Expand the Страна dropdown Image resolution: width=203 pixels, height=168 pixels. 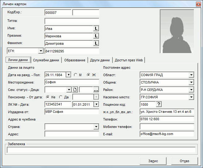point(96,127)
